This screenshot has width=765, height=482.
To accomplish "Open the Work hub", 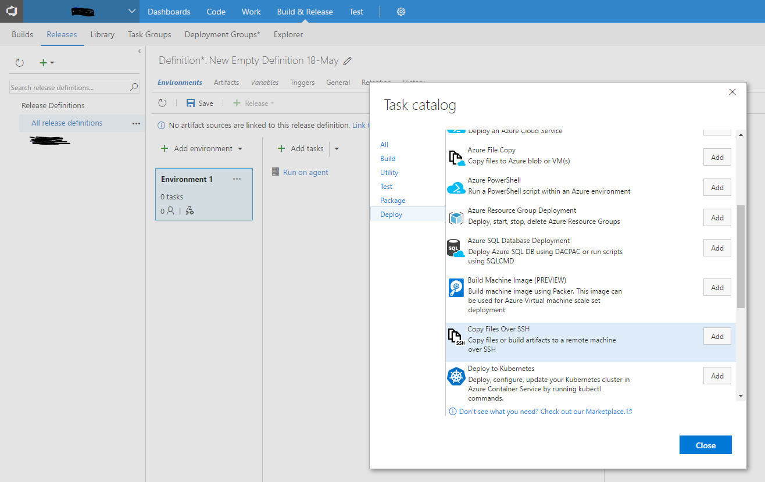I will [251, 12].
